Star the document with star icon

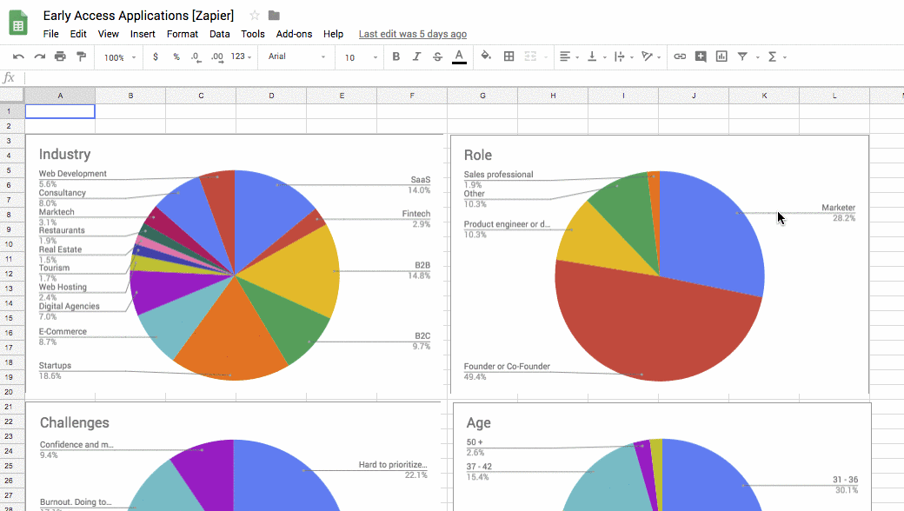pos(254,16)
